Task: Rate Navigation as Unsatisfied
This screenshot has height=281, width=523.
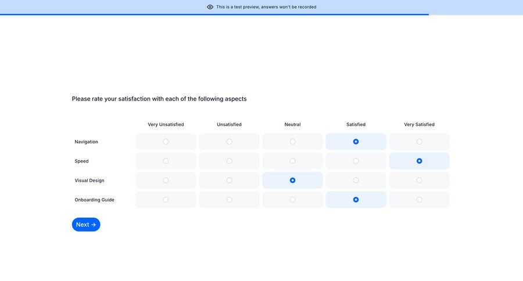Action: coord(229,142)
